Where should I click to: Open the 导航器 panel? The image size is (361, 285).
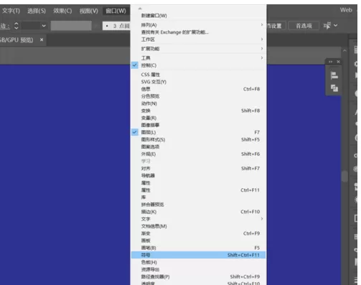coord(199,176)
